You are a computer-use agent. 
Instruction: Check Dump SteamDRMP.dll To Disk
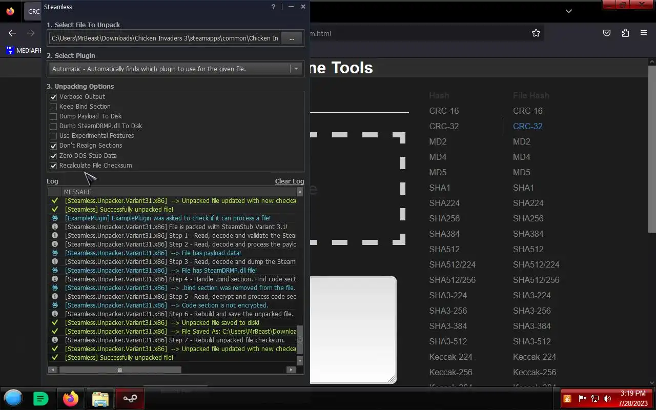[53, 126]
